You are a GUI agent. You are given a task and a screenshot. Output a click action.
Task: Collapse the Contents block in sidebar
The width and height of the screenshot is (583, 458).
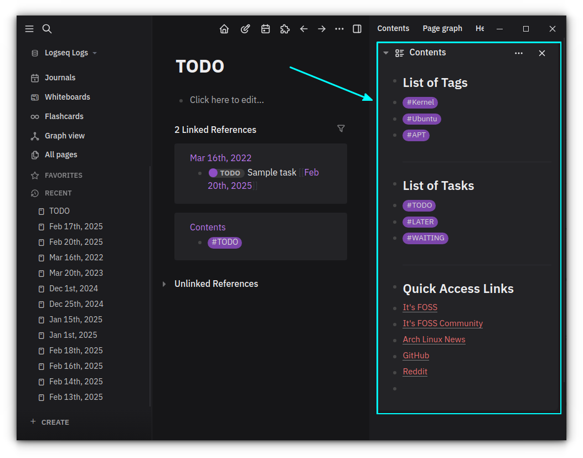click(386, 53)
